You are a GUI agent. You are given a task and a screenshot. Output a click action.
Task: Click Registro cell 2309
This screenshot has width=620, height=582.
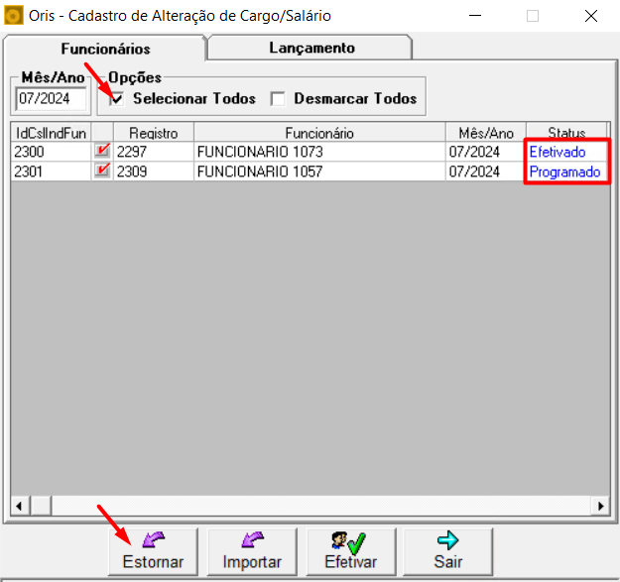[154, 172]
